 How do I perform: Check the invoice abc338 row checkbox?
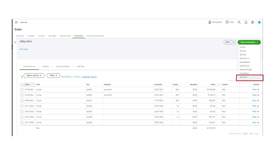point(22,117)
